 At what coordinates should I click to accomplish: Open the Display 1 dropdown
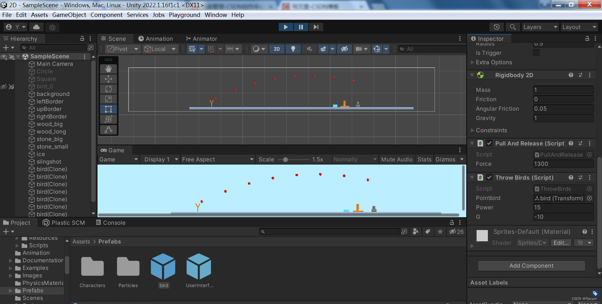pos(160,159)
